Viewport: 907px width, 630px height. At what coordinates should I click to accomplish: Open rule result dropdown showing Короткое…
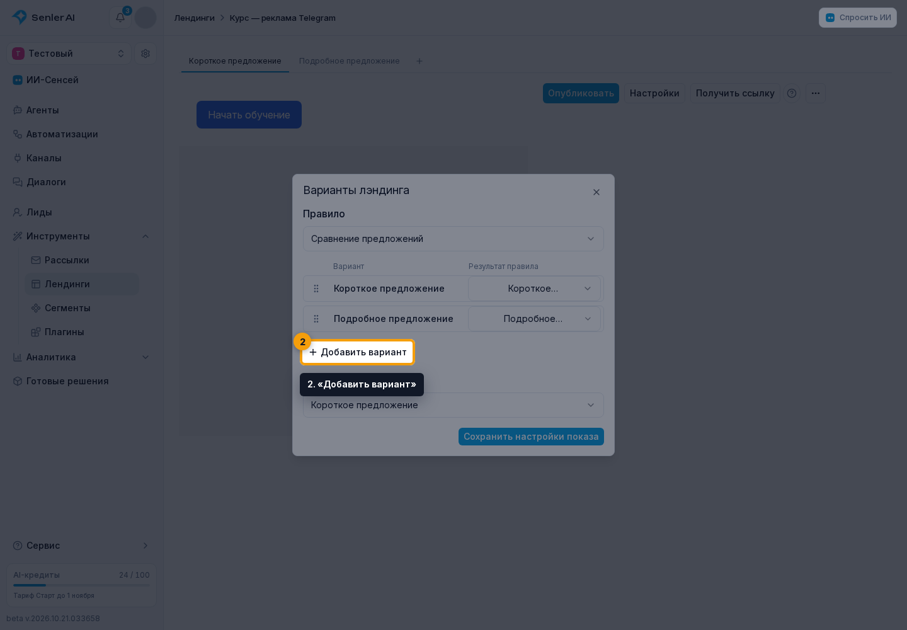pos(534,289)
